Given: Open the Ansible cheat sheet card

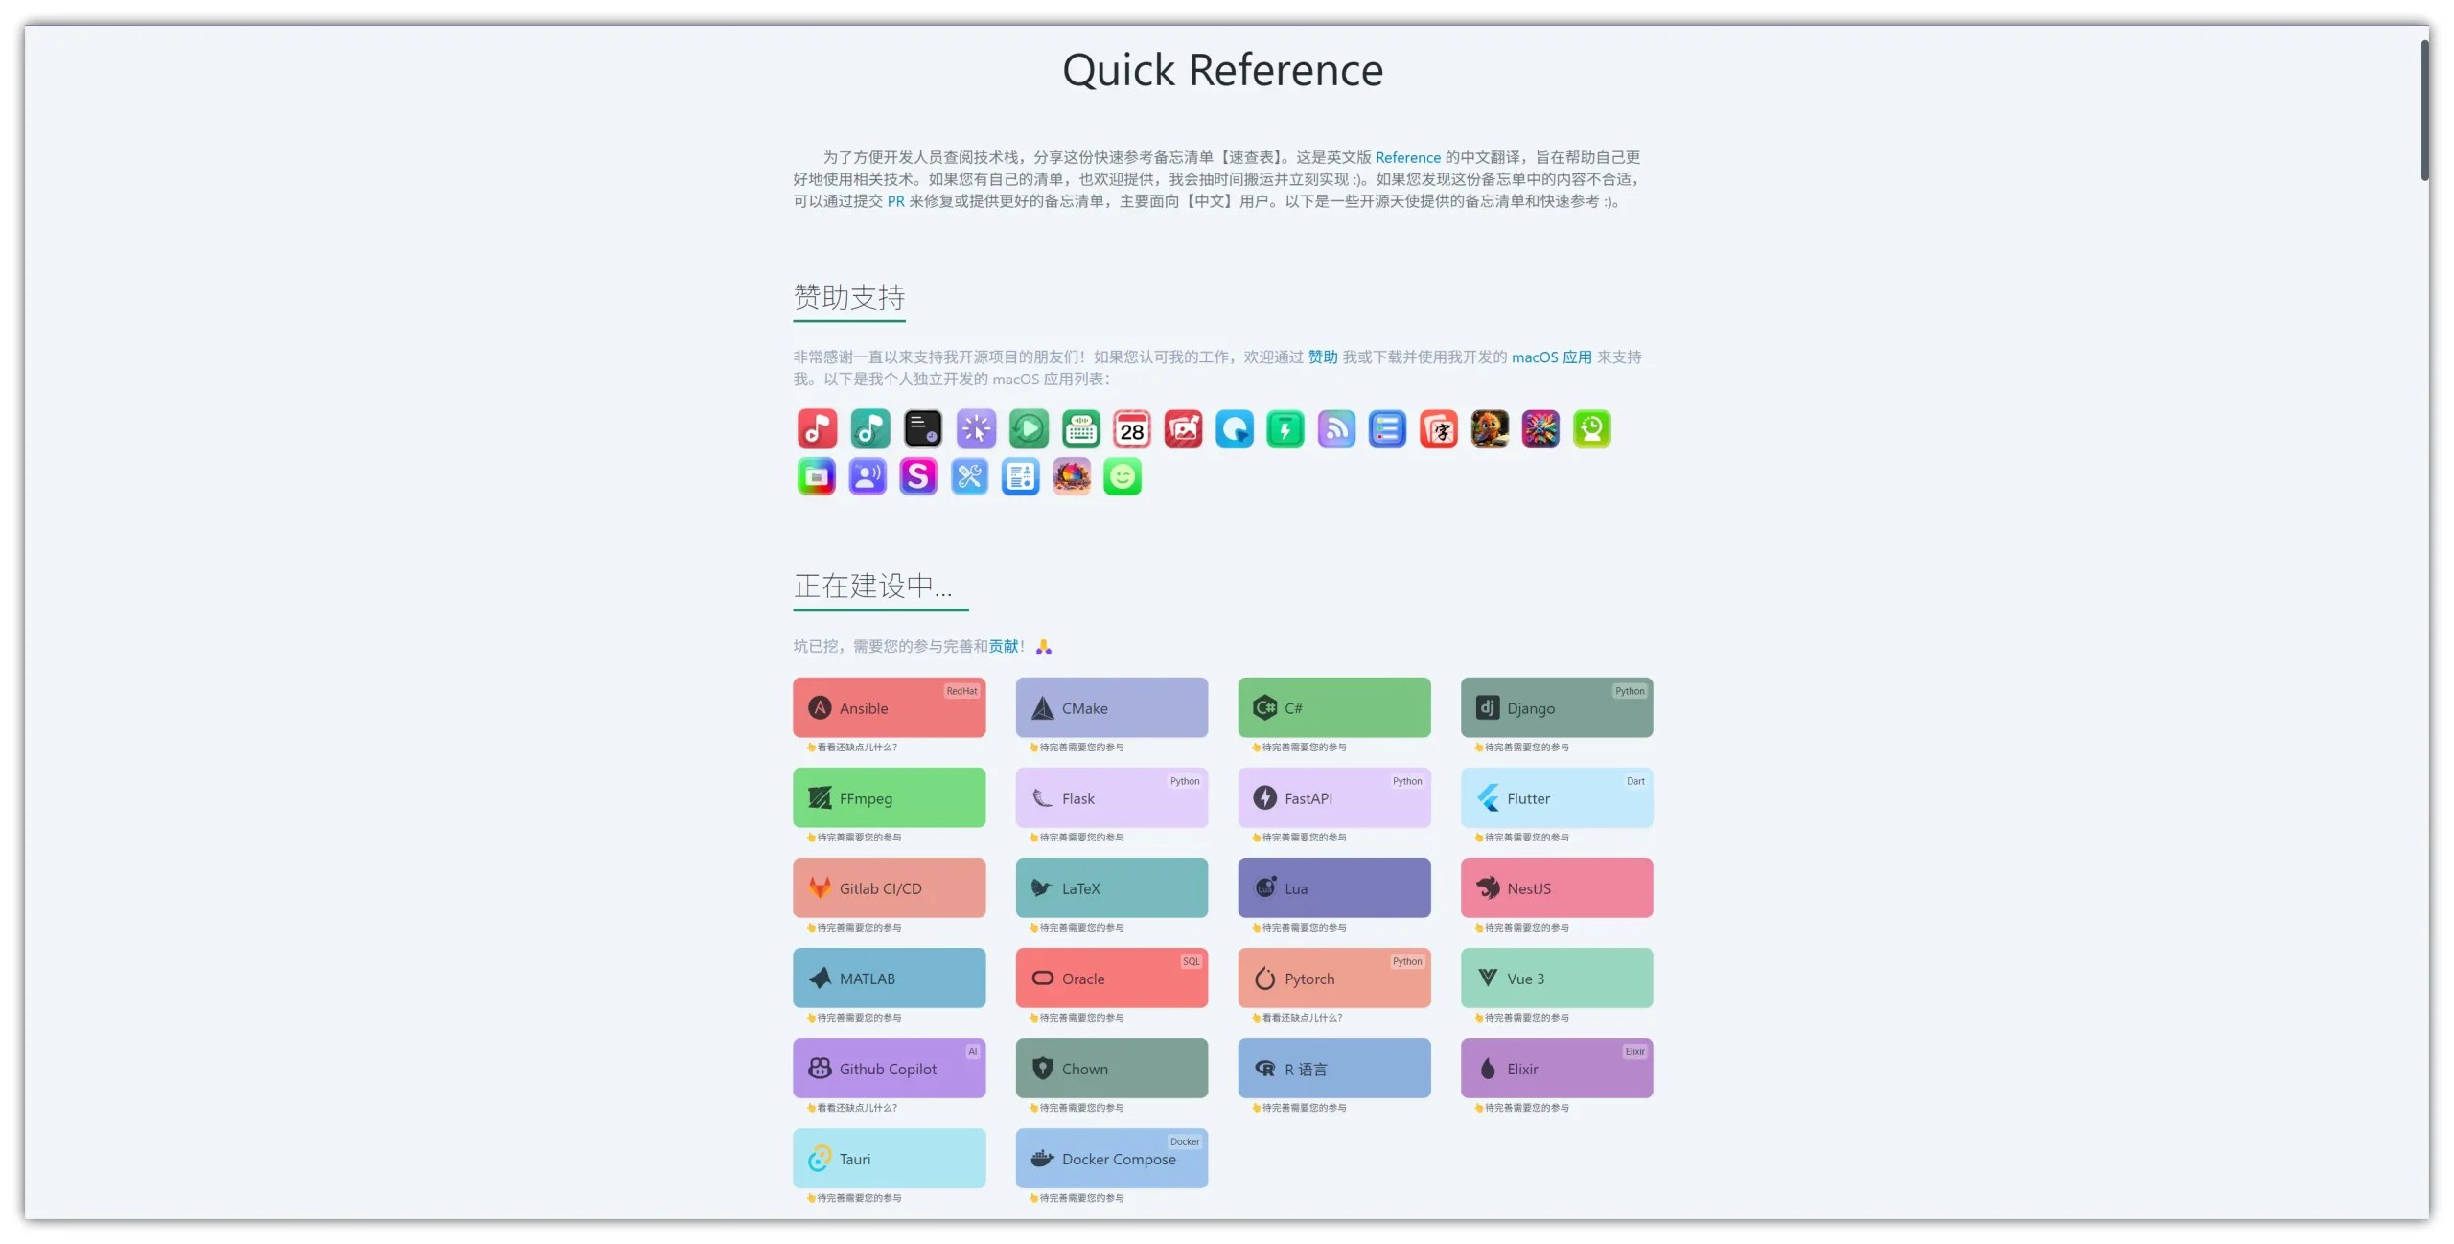Looking at the screenshot, I should 889,707.
